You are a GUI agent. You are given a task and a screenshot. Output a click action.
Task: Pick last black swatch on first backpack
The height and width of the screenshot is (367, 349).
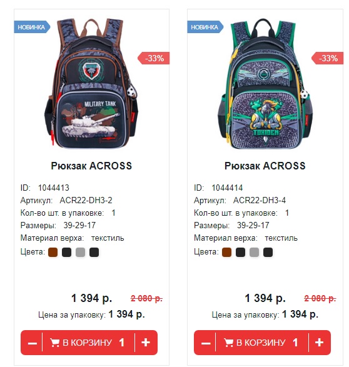pyautogui.click(x=94, y=253)
